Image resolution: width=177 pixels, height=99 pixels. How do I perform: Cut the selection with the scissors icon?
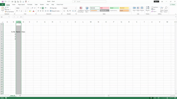click(7, 7)
